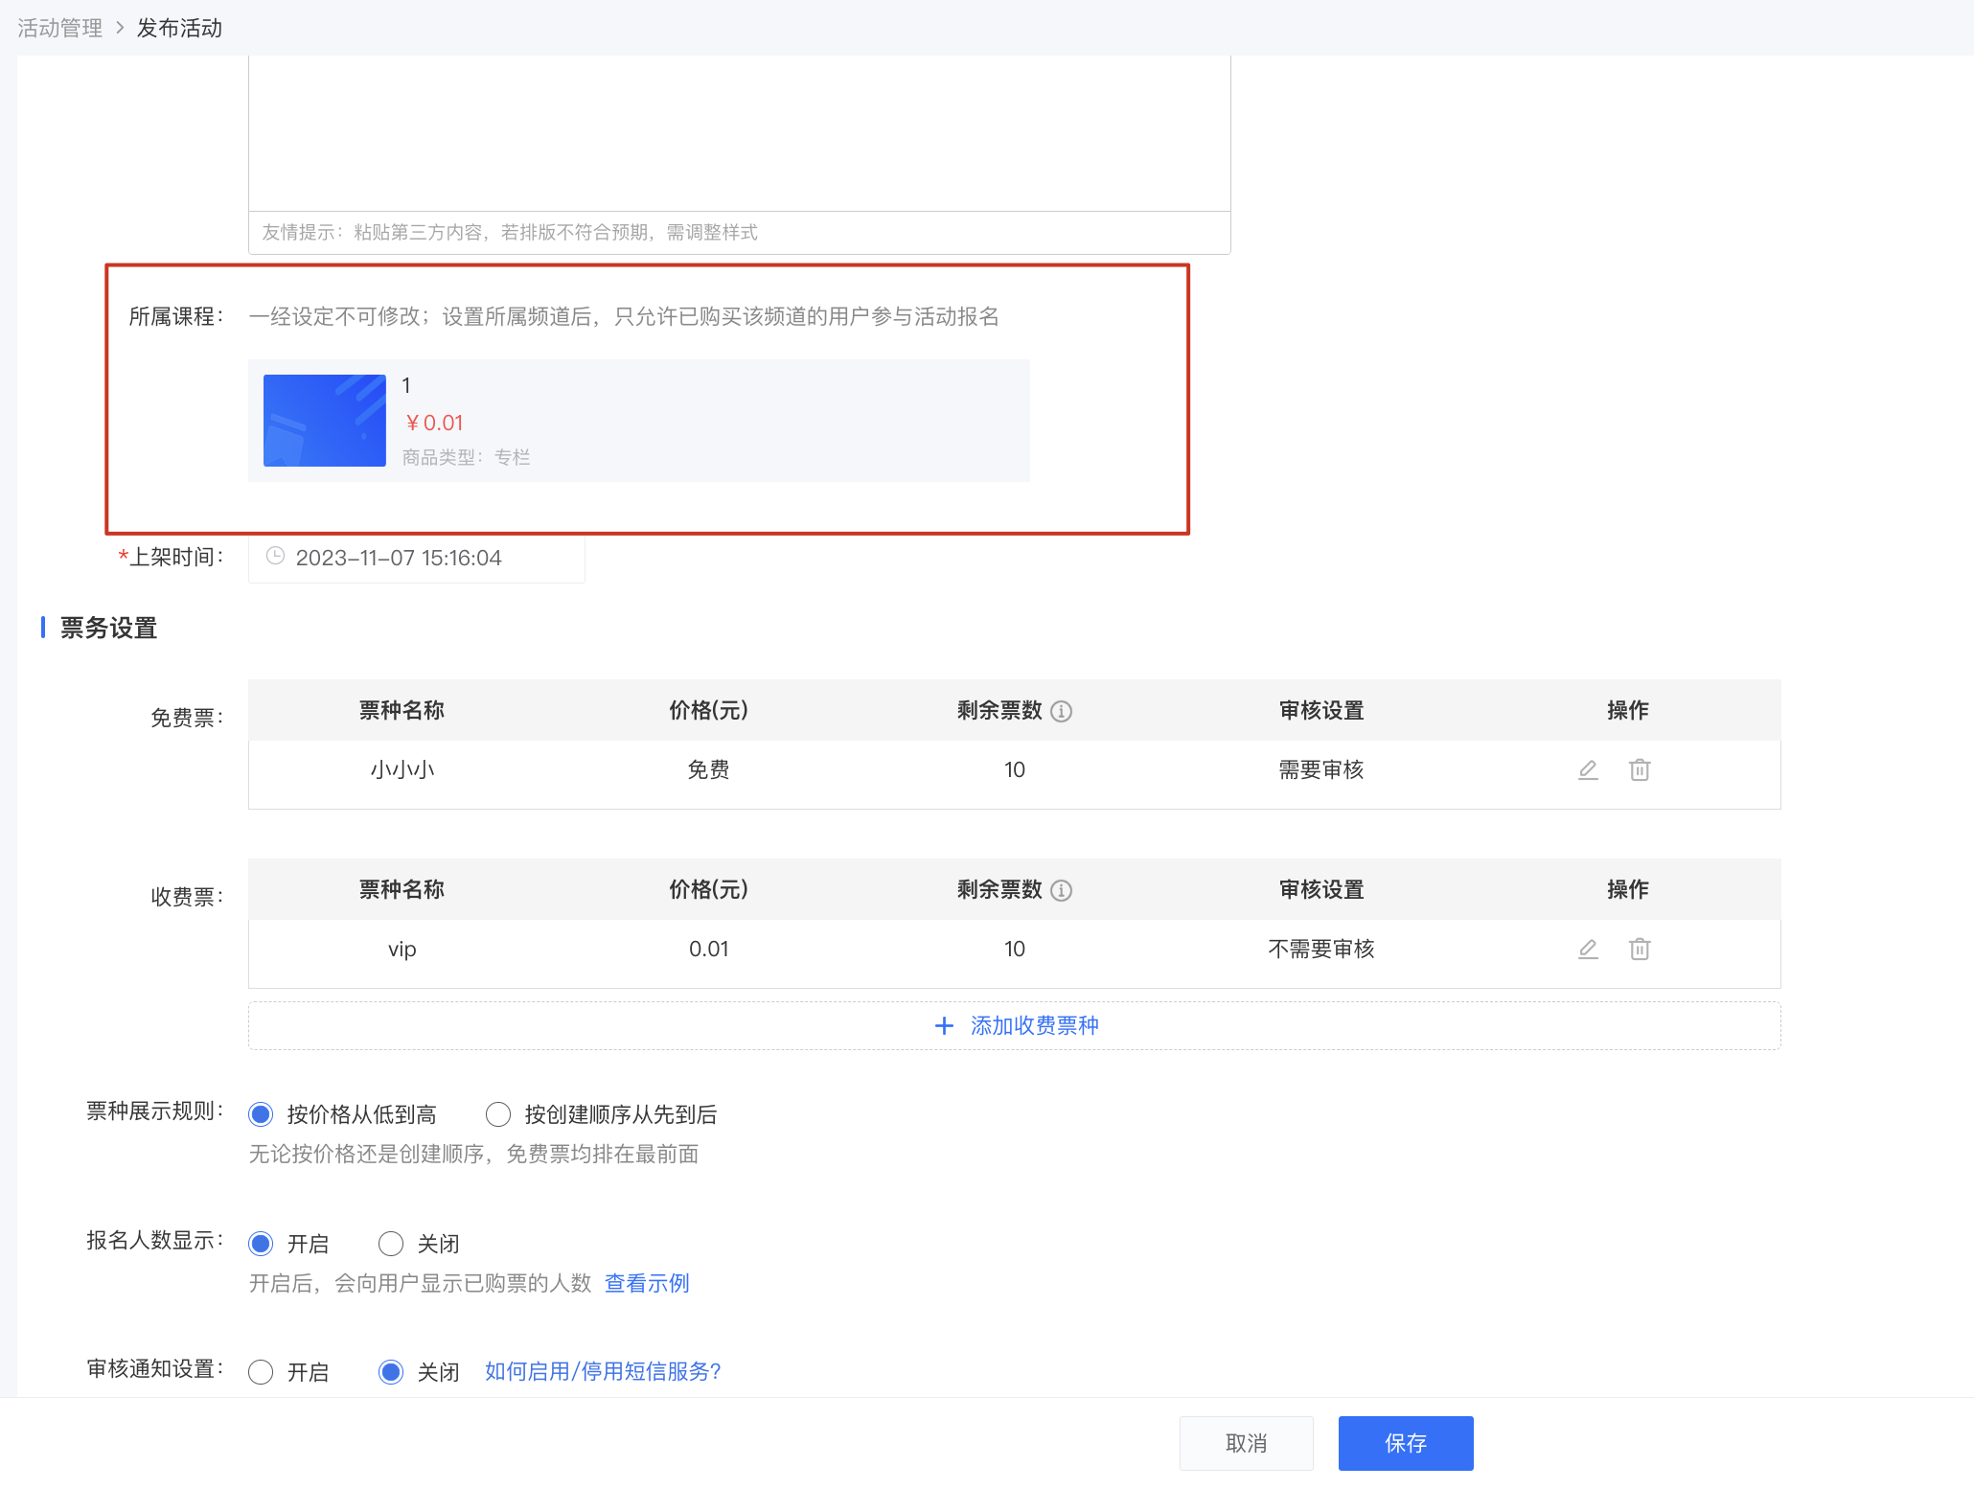Select 按创建顺序从先到后 display rule
This screenshot has height=1489, width=1974.
coord(498,1114)
